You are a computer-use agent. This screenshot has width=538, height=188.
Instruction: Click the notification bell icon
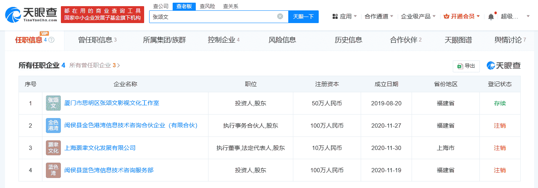click(491, 17)
